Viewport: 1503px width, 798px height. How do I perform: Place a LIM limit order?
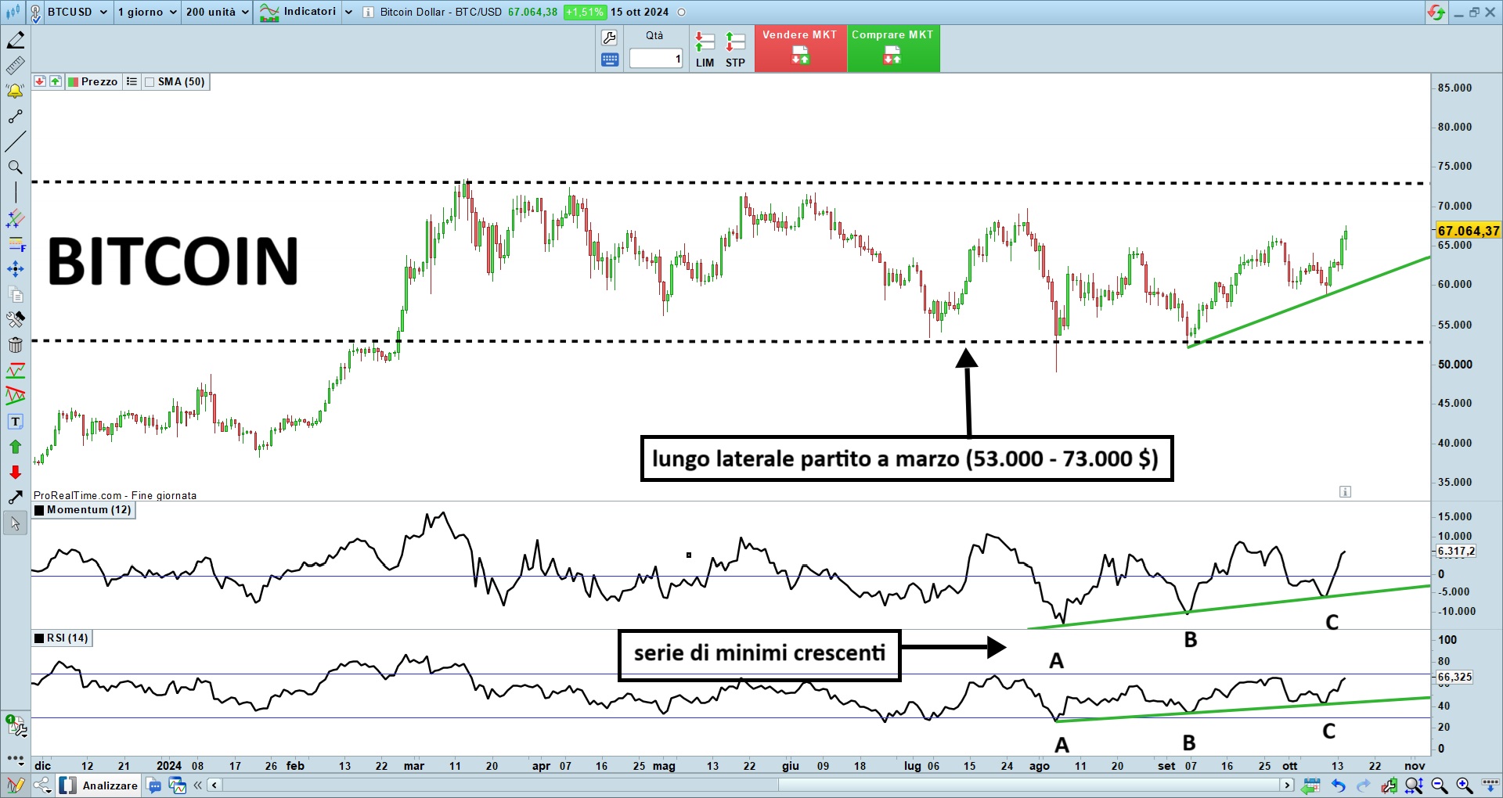pos(705,49)
